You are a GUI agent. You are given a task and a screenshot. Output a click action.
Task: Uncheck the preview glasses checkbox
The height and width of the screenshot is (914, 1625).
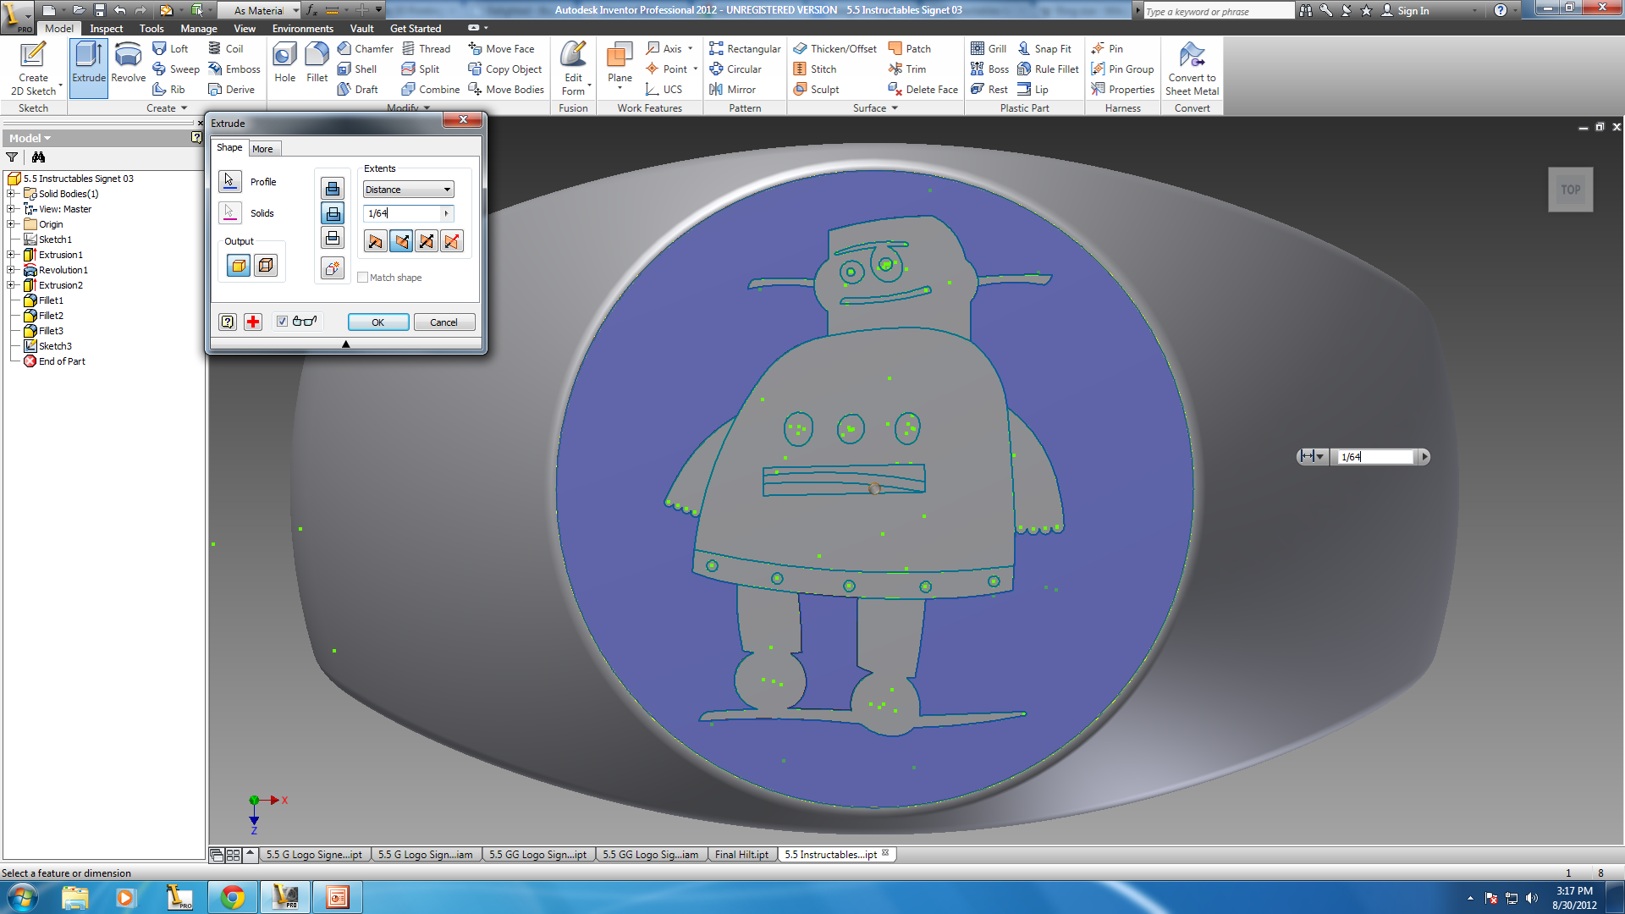[282, 322]
